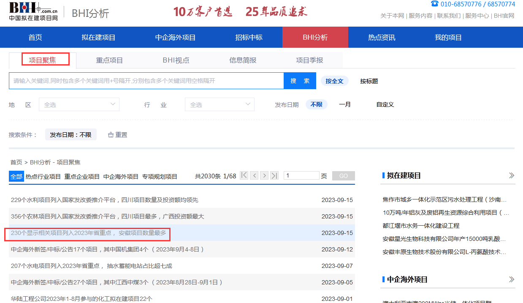Click the reset icon beside 重置
Image resolution: width=523 pixels, height=303 pixels.
[111, 135]
